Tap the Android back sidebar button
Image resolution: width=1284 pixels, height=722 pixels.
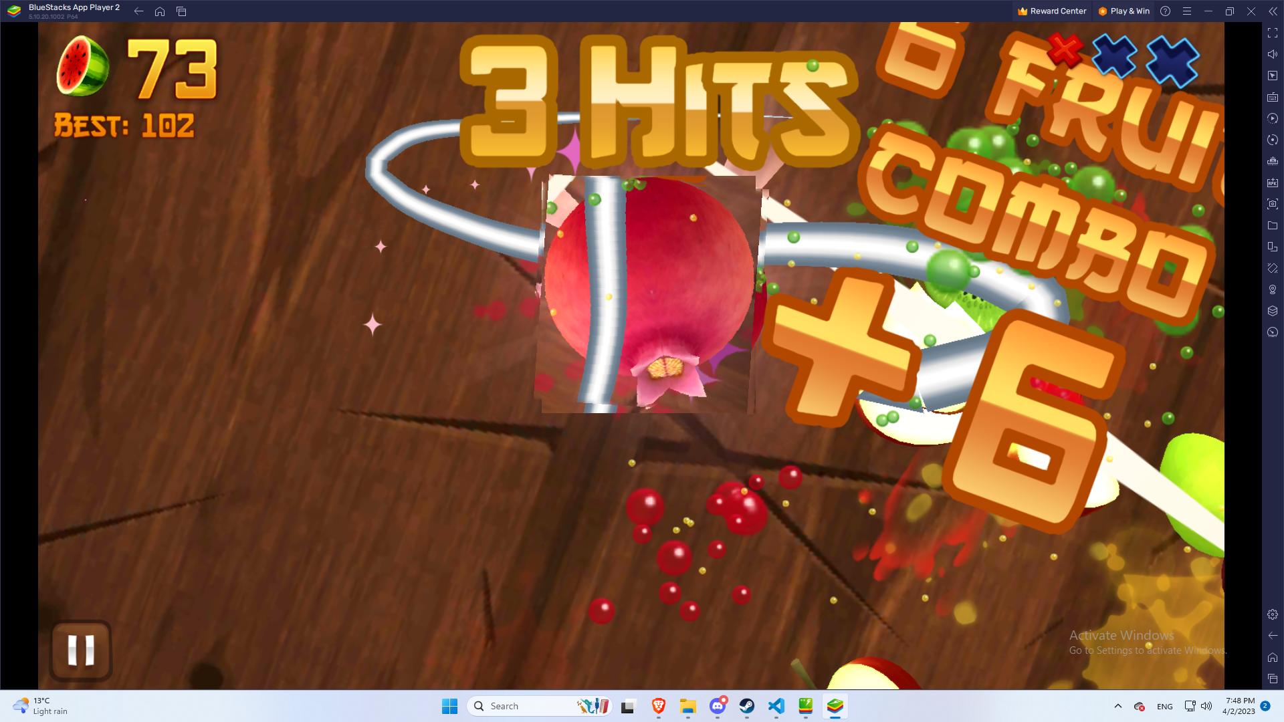1273,636
